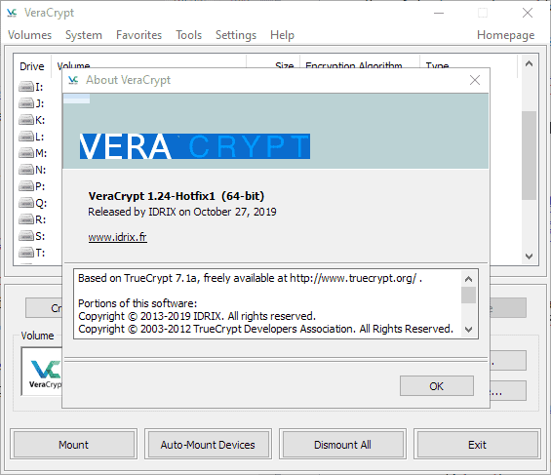551x475 pixels.
Task: Click the Mount button
Action: pos(74,445)
